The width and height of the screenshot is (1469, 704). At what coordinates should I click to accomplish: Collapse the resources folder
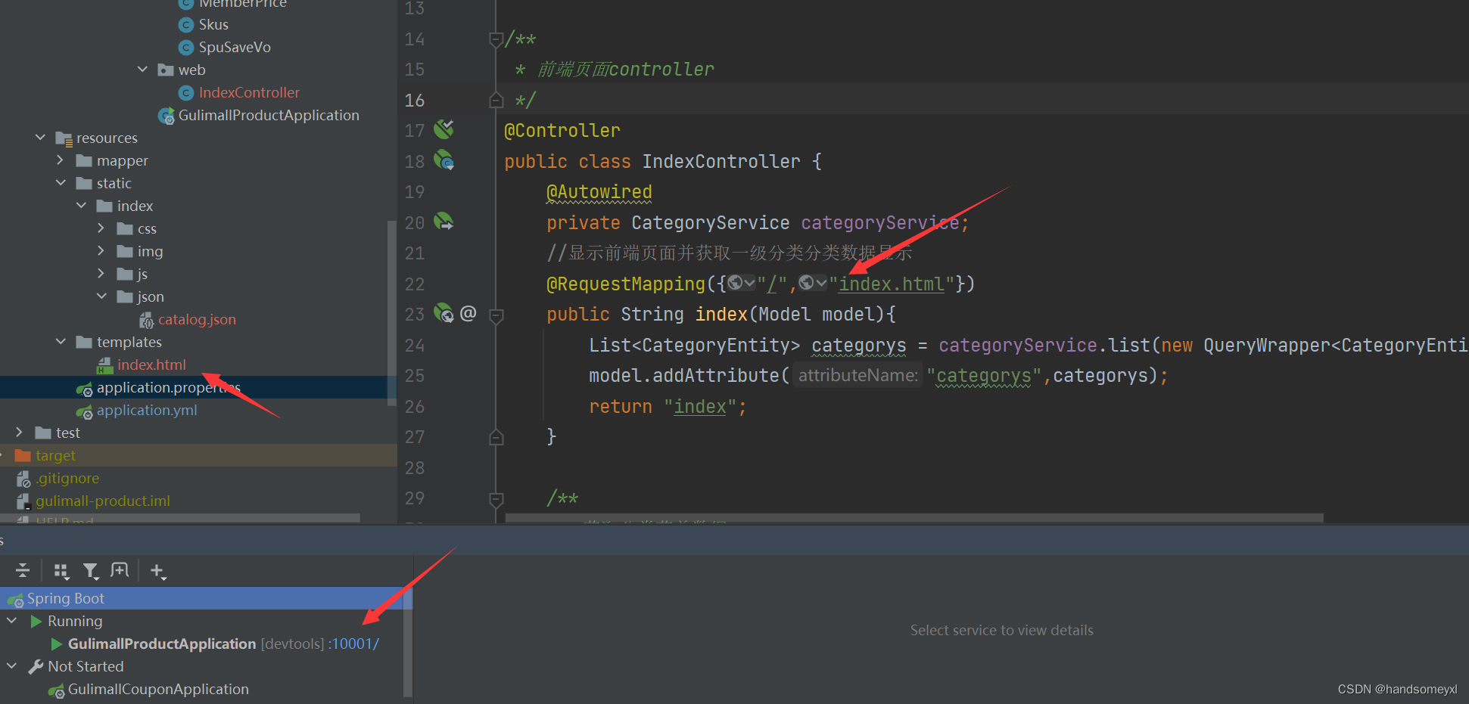point(41,138)
